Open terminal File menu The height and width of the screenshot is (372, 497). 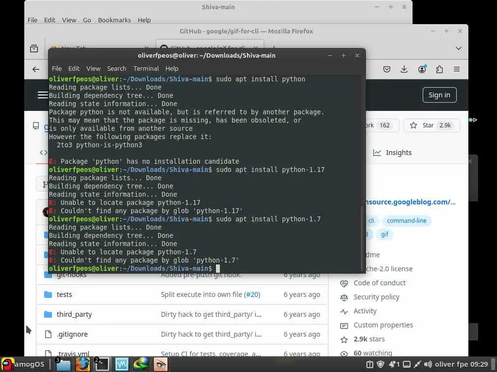tap(57, 69)
